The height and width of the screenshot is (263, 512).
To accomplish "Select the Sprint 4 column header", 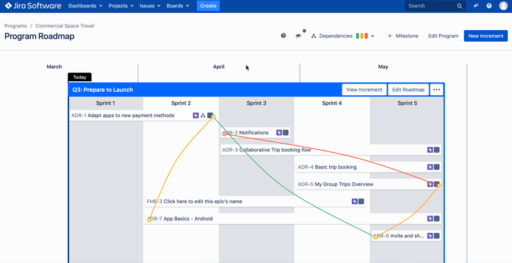I will click(332, 103).
